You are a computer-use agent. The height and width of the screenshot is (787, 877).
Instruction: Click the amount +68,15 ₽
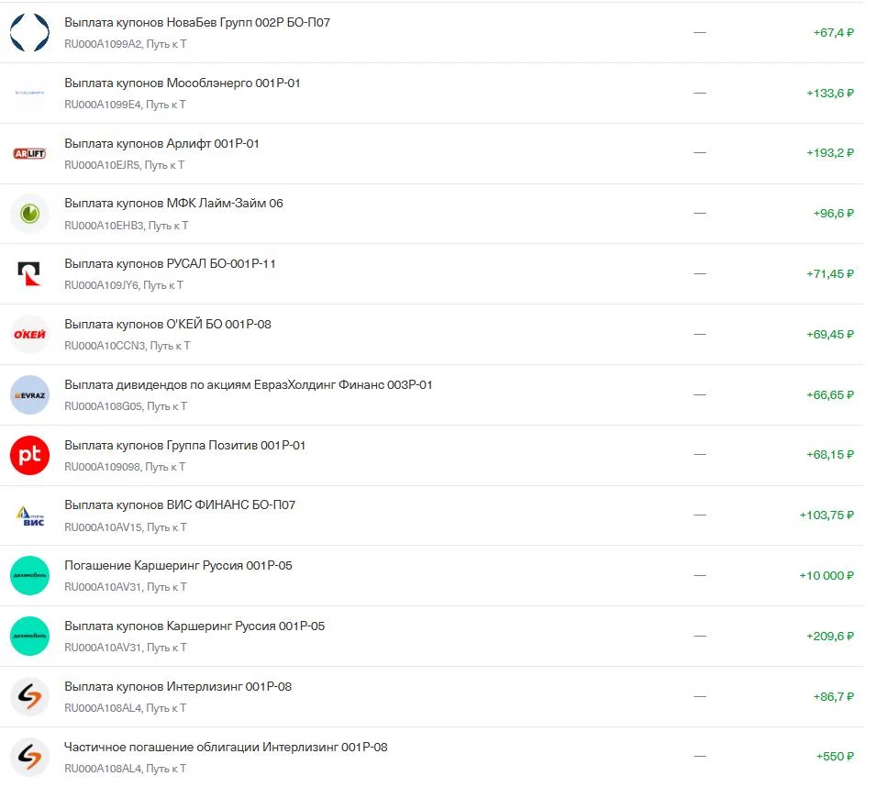(830, 455)
